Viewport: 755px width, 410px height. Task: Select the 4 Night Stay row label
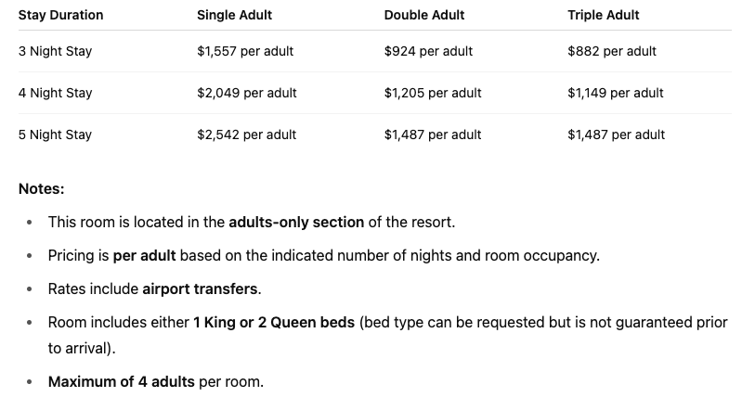(55, 93)
